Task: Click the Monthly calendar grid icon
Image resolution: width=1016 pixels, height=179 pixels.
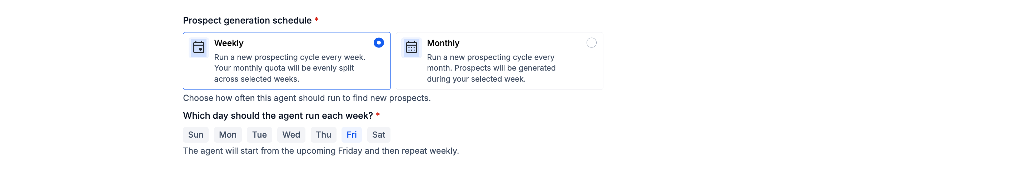Action: (412, 47)
